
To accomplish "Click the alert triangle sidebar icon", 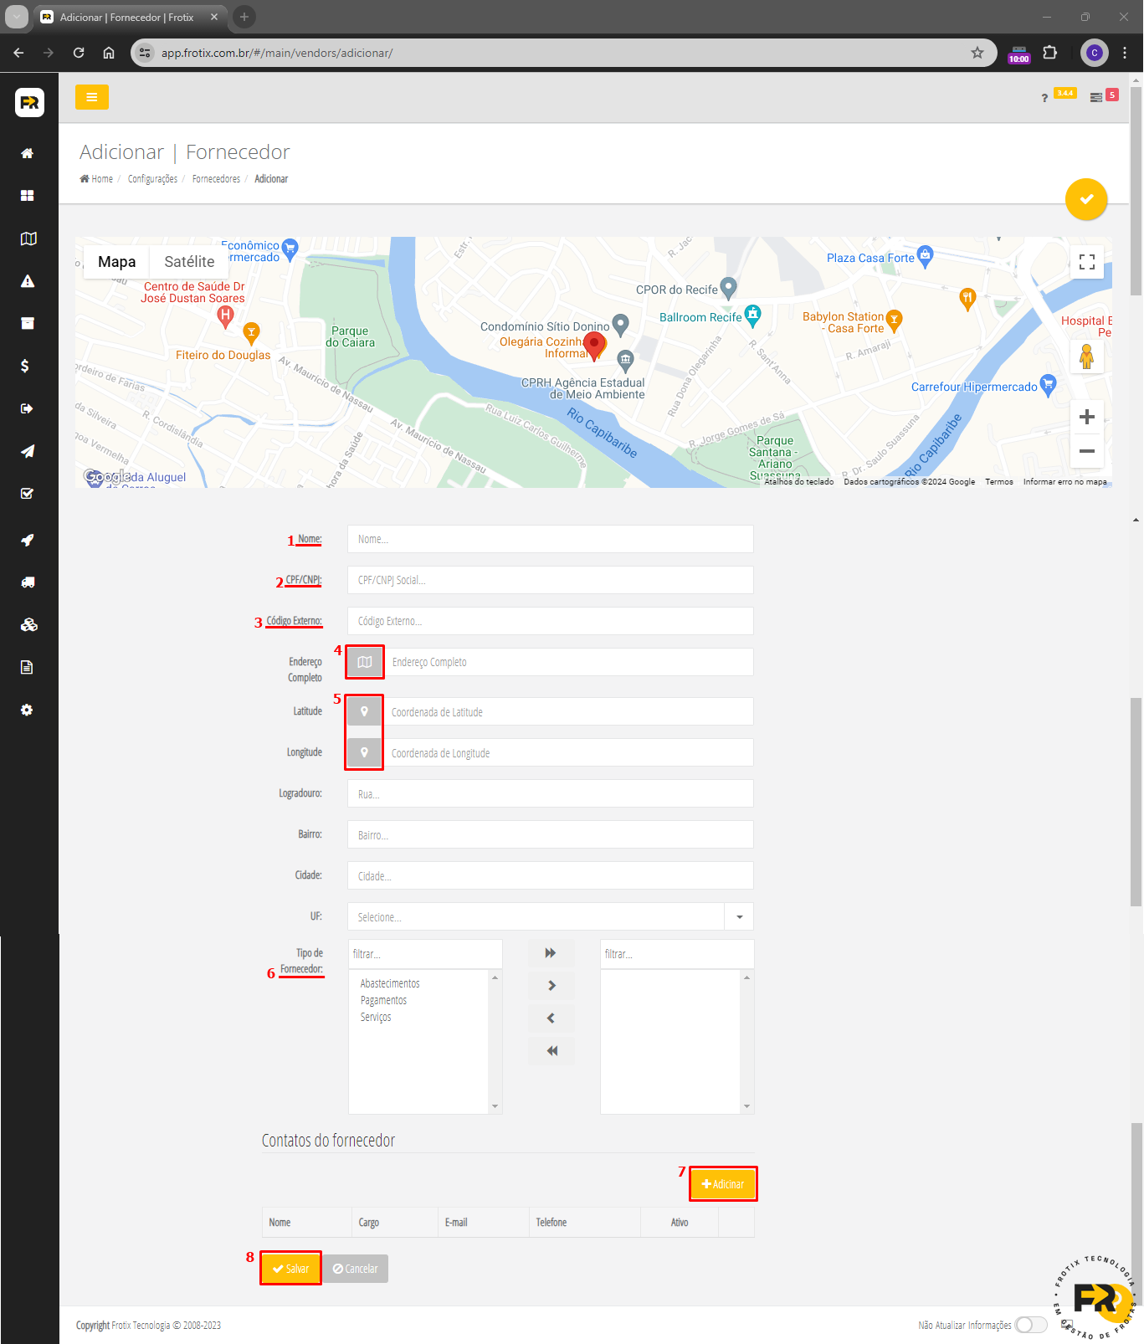I will (28, 281).
